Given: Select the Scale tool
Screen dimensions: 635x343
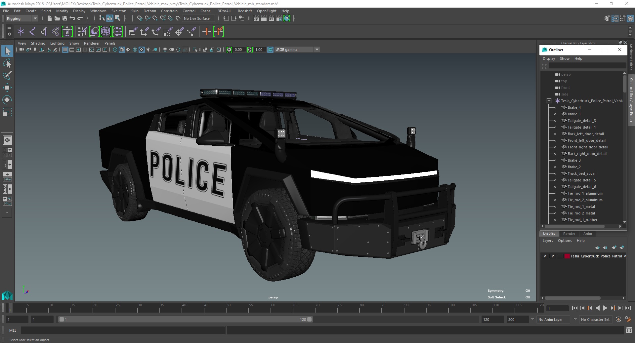Looking at the screenshot, I should pyautogui.click(x=7, y=112).
